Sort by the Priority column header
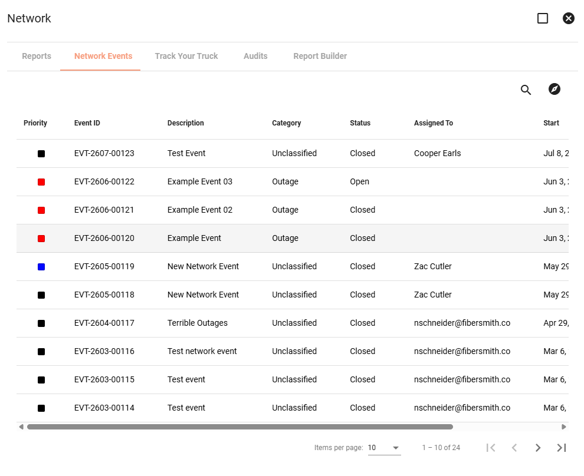Viewport: 584px width, 476px height. pos(35,123)
